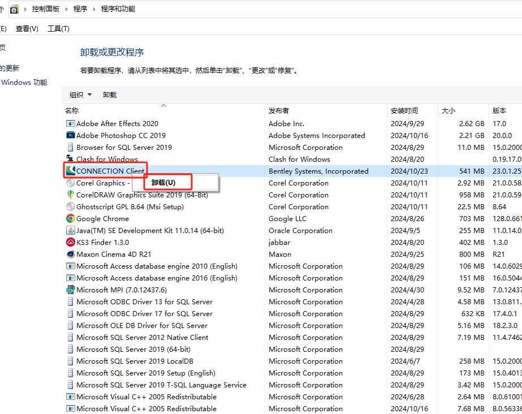
Task: Open the Windows 功能 sidebar link
Action: point(24,82)
